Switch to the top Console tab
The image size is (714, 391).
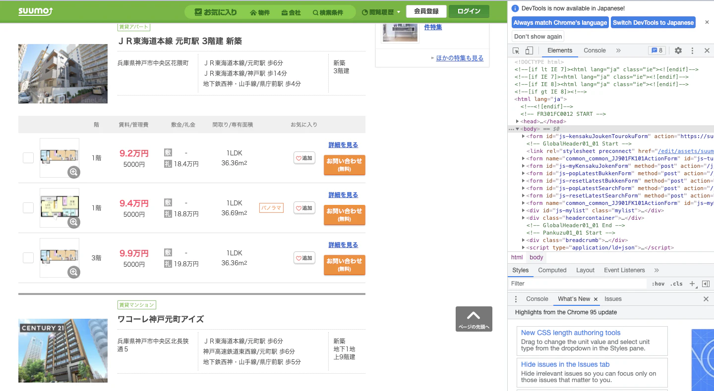click(x=595, y=50)
